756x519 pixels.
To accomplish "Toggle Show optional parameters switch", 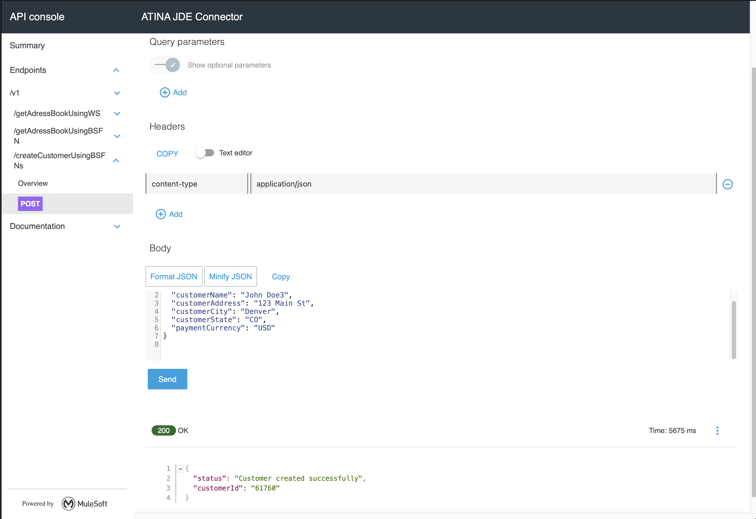I will click(166, 65).
